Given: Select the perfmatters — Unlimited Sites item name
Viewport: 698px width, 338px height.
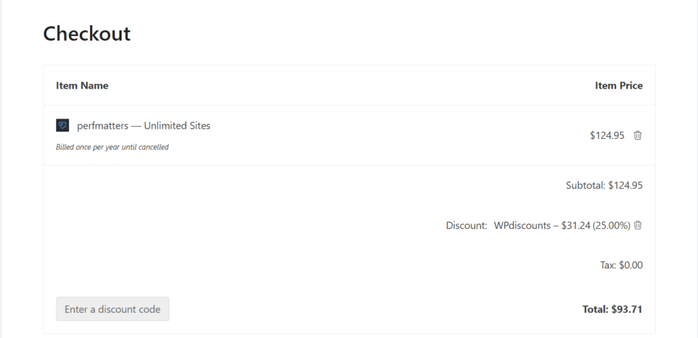Looking at the screenshot, I should [143, 126].
